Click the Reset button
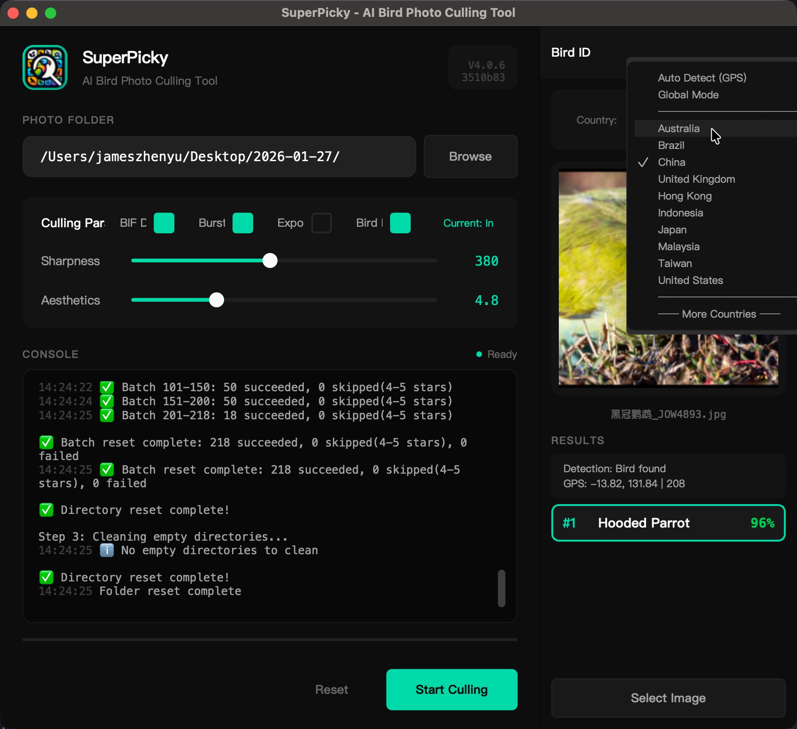Viewport: 797px width, 729px height. [x=331, y=690]
